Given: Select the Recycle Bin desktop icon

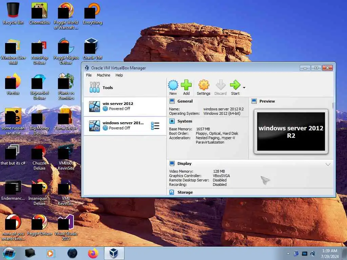Looking at the screenshot, I should click(13, 13).
